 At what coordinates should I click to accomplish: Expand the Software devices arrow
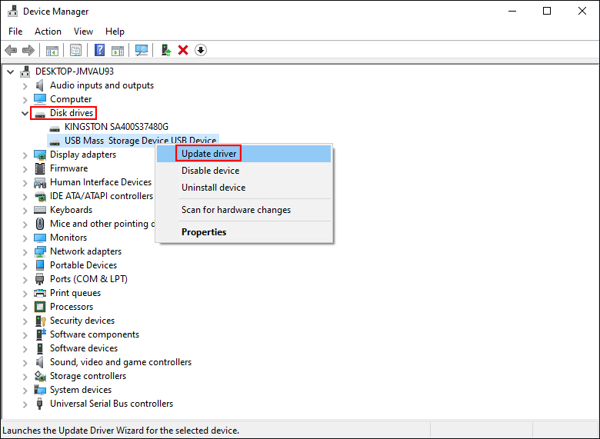tap(25, 349)
